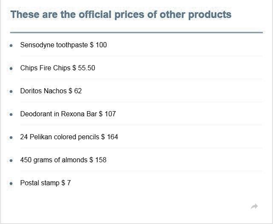The width and height of the screenshot is (273, 224).
Task: Click the bullet beside Postal stamp
Action: point(11,183)
